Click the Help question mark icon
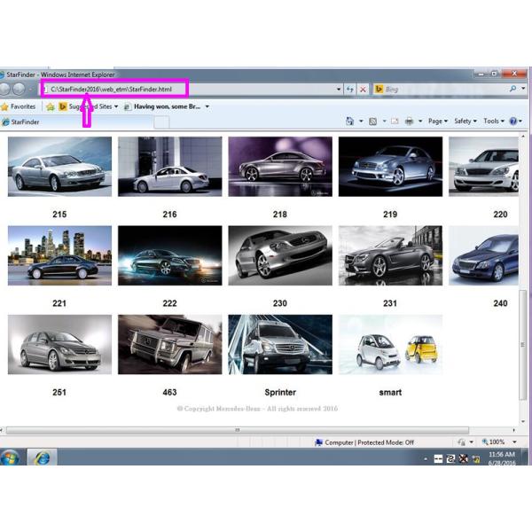 513,121
